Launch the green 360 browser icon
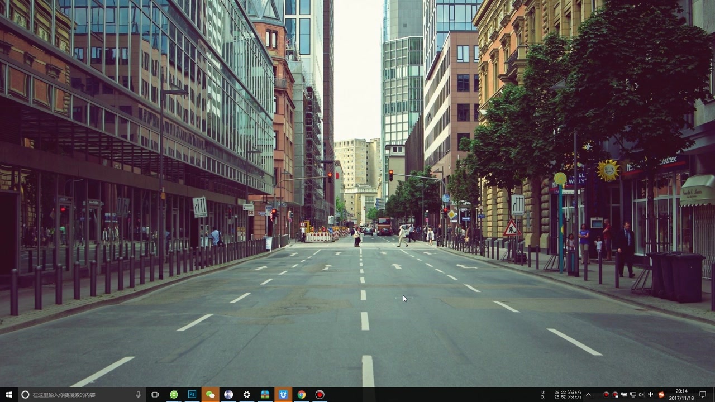715x402 pixels. tap(174, 395)
